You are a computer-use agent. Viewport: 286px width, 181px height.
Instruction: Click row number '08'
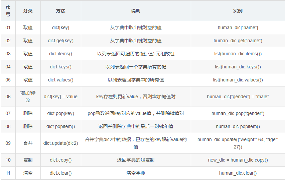[8, 126]
